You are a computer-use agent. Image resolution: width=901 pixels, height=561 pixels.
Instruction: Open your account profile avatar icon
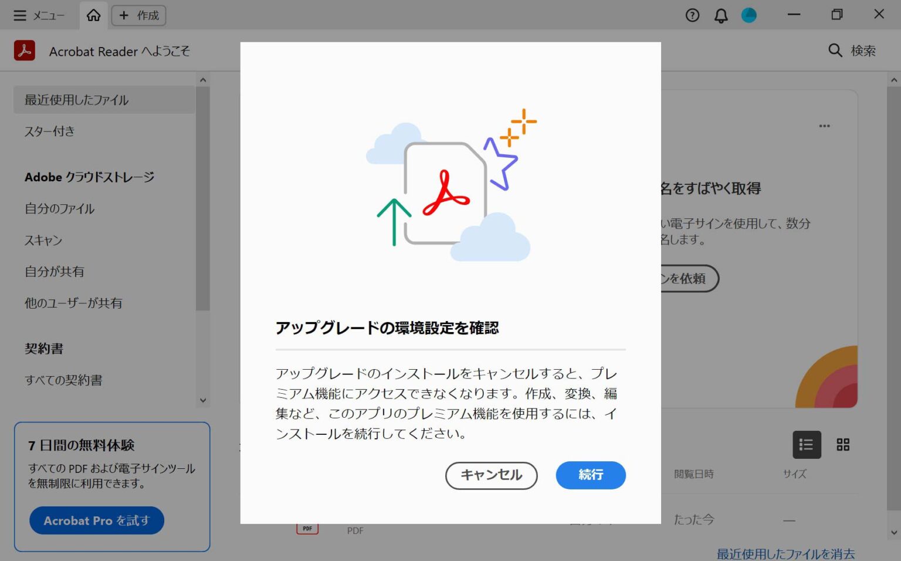tap(748, 15)
